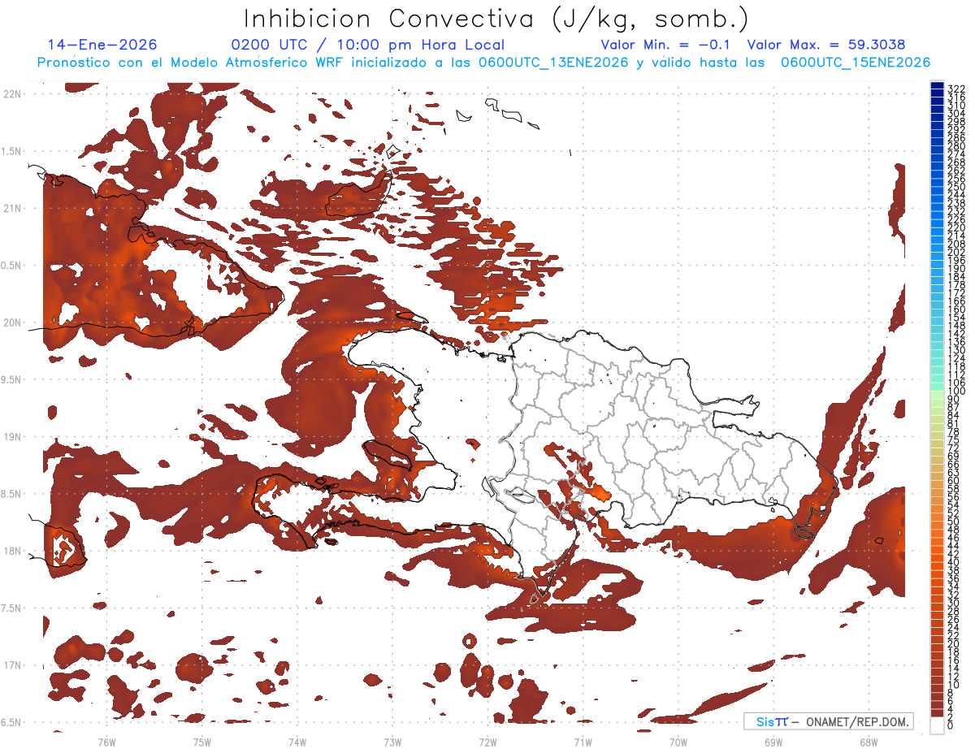The width and height of the screenshot is (975, 753).
Task: Click the color bar value '202'
Action: [956, 253]
